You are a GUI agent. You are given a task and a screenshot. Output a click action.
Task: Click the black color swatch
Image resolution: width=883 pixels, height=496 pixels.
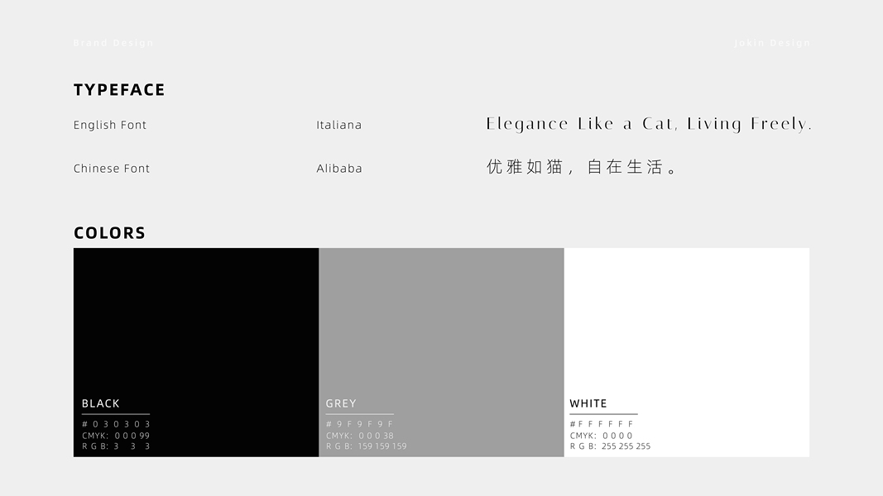(x=196, y=352)
